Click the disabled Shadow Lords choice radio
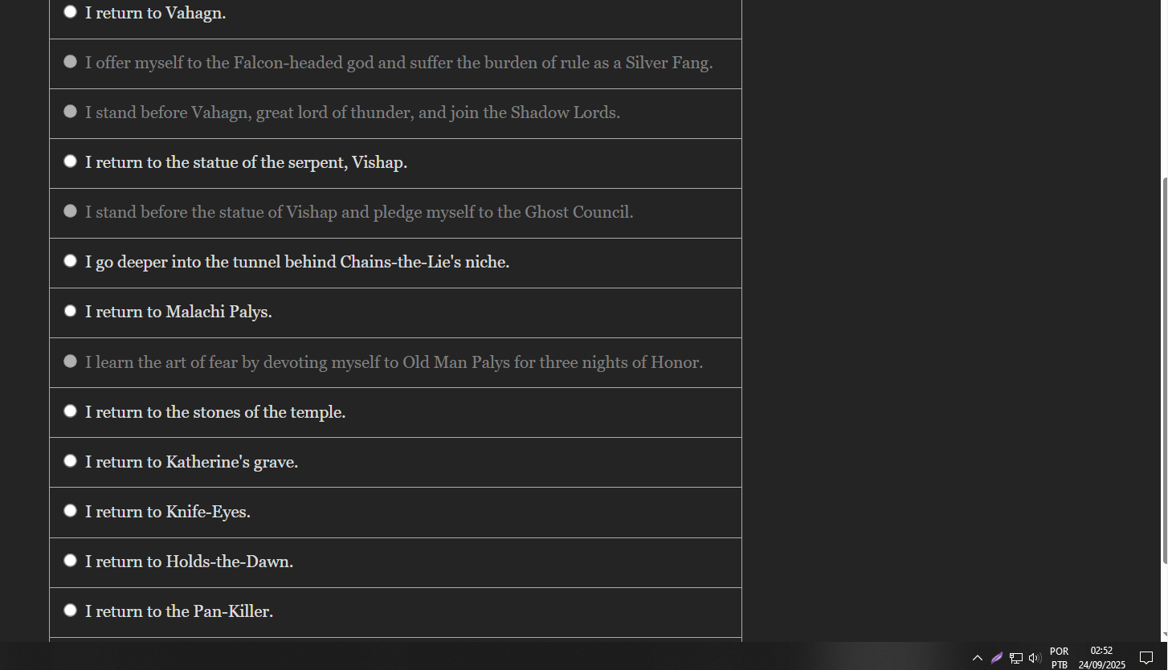The image size is (1168, 670). click(x=71, y=112)
